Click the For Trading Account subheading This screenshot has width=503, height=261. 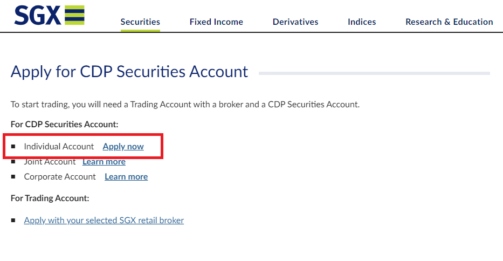click(50, 198)
